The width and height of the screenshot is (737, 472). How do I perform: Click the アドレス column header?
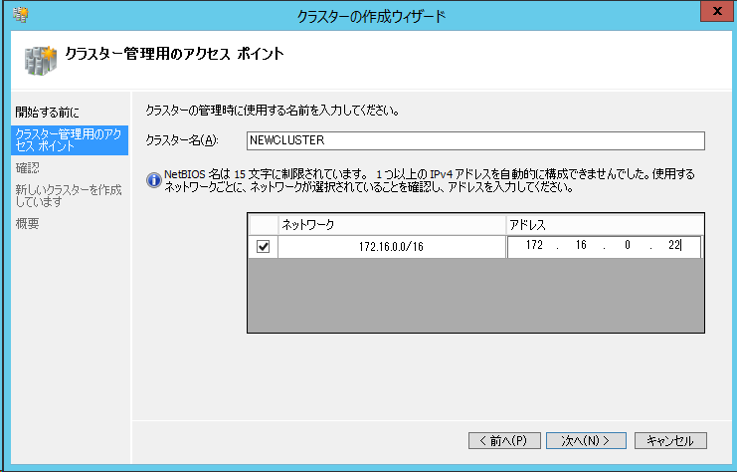click(604, 225)
